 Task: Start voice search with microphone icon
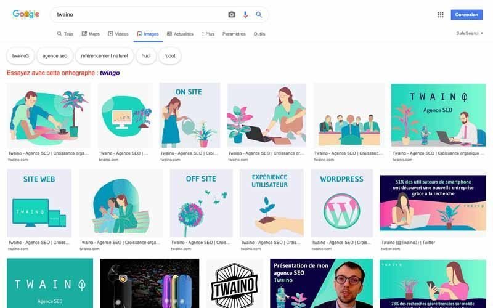coord(245,14)
